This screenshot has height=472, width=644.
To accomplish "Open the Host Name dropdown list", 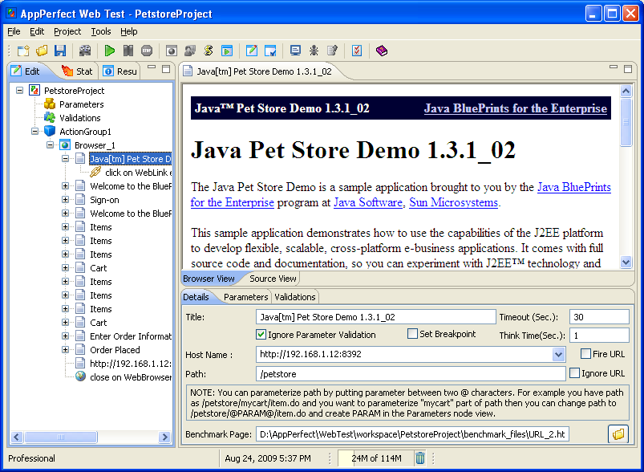I will [559, 354].
